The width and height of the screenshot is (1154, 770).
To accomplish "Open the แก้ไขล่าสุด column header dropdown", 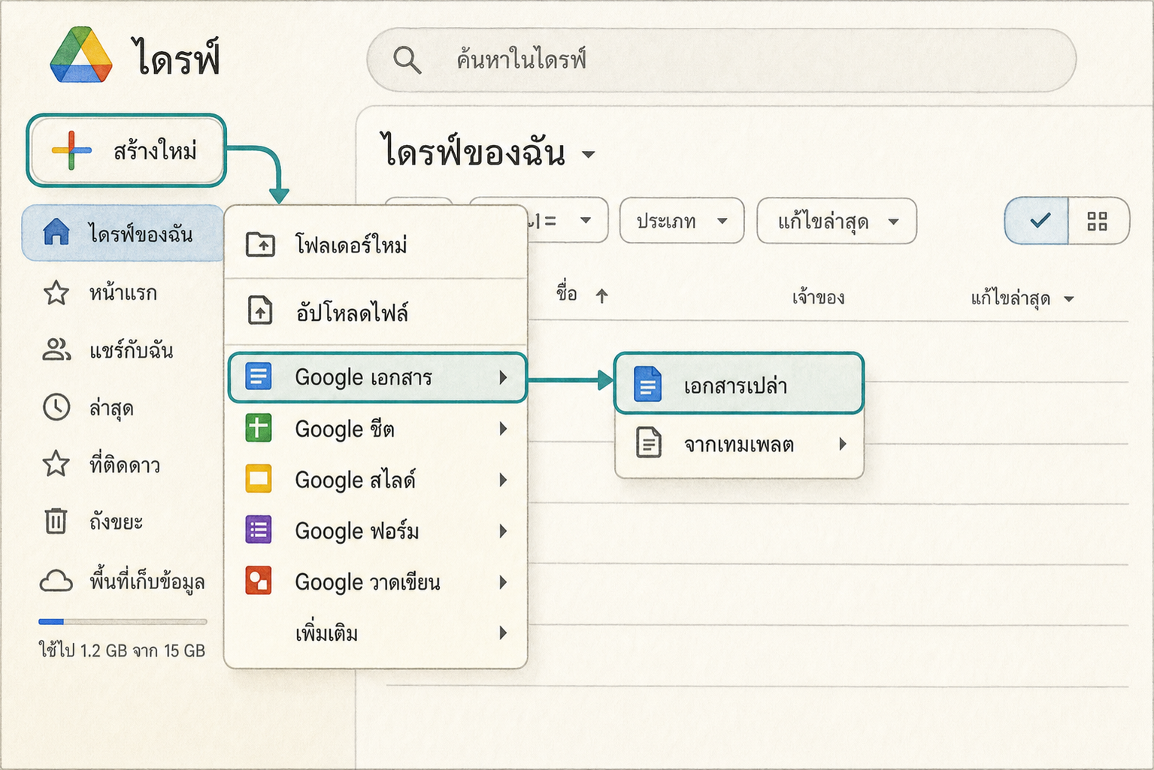I will pyautogui.click(x=1069, y=299).
